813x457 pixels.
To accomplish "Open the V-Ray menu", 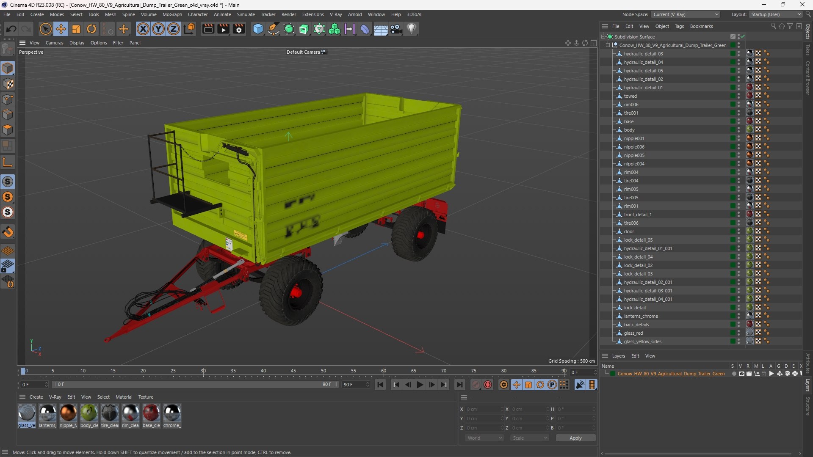I will (336, 14).
